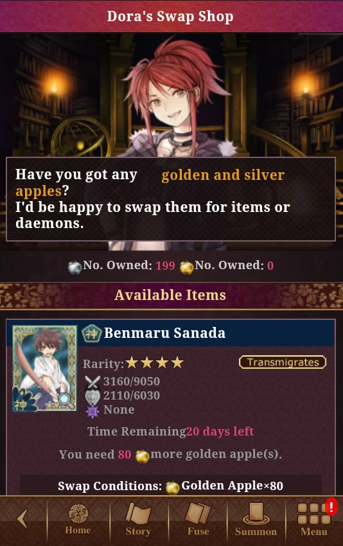This screenshot has width=343, height=546.
Task: Click the Transmigrates label button
Action: tap(283, 362)
